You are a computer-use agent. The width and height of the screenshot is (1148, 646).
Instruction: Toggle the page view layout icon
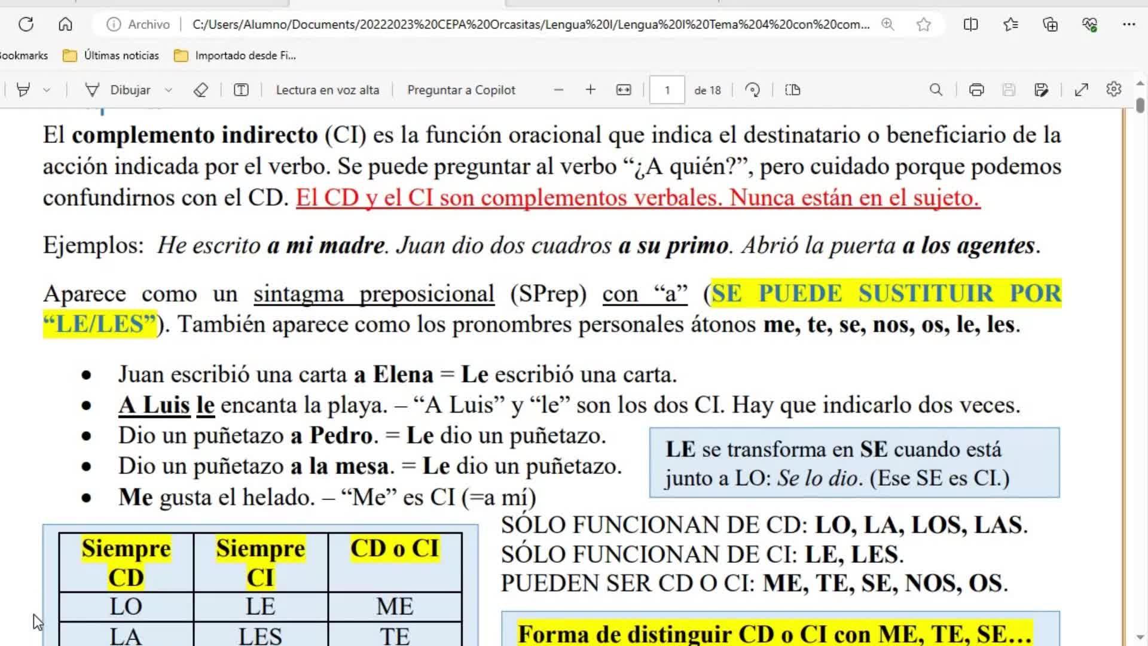click(x=793, y=90)
